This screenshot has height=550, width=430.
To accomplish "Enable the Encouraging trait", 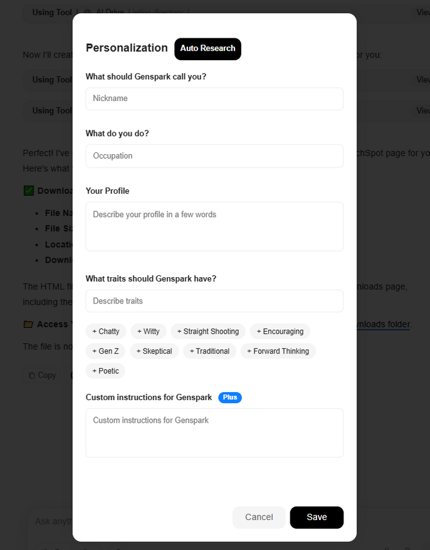I will click(x=280, y=331).
